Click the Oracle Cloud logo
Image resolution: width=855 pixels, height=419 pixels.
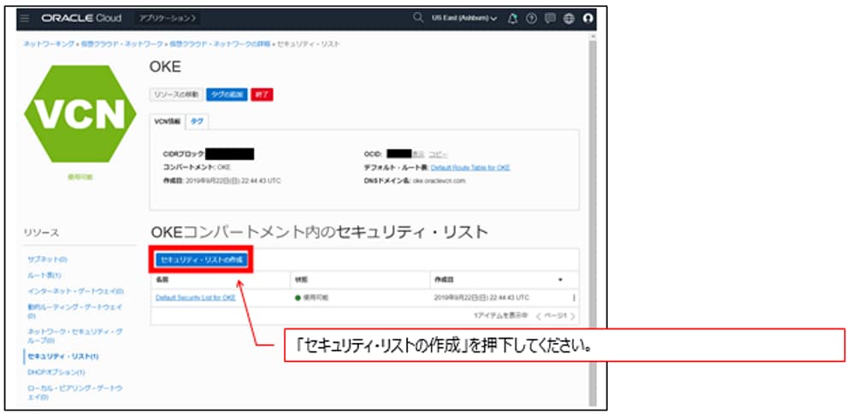81,19
